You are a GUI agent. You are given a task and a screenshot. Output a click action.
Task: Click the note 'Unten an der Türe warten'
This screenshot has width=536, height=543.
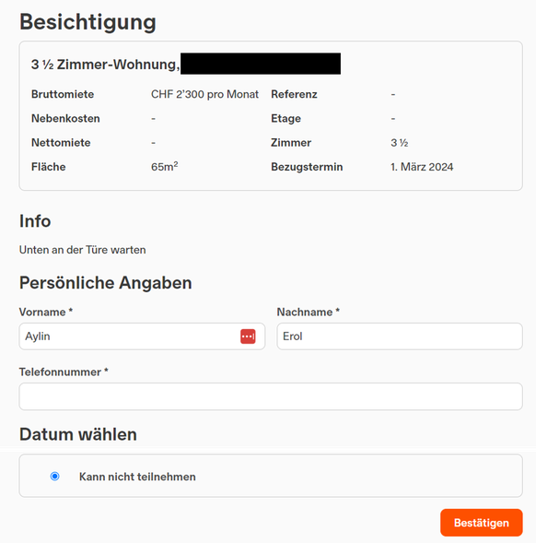coord(82,250)
